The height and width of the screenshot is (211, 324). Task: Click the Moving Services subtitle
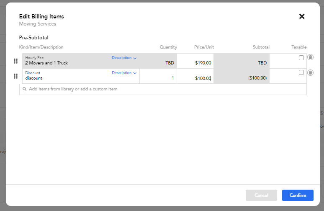coord(37,24)
